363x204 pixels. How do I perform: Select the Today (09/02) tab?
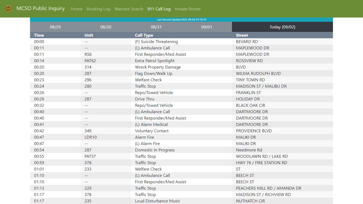click(282, 27)
